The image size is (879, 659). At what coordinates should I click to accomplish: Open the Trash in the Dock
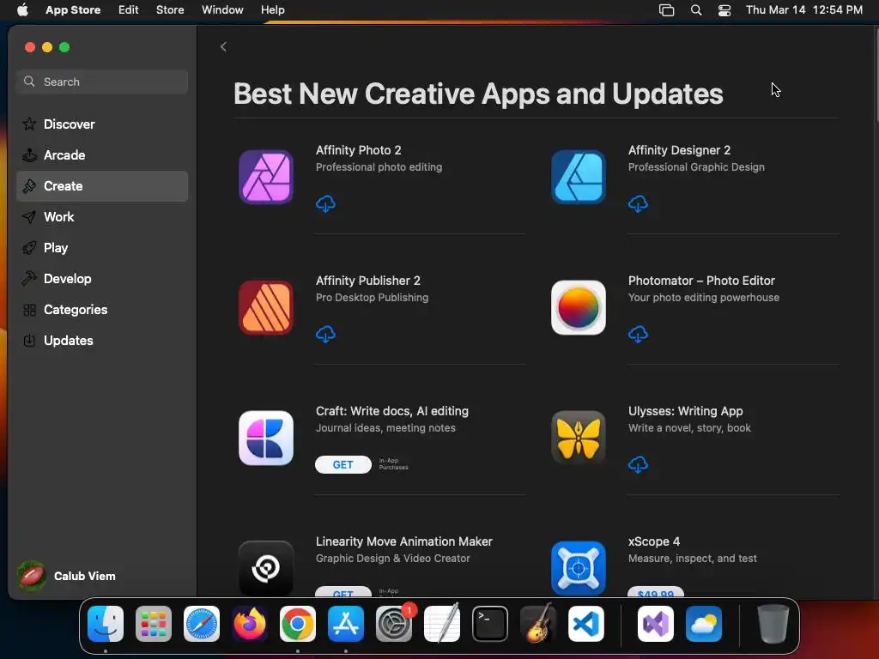tap(773, 624)
